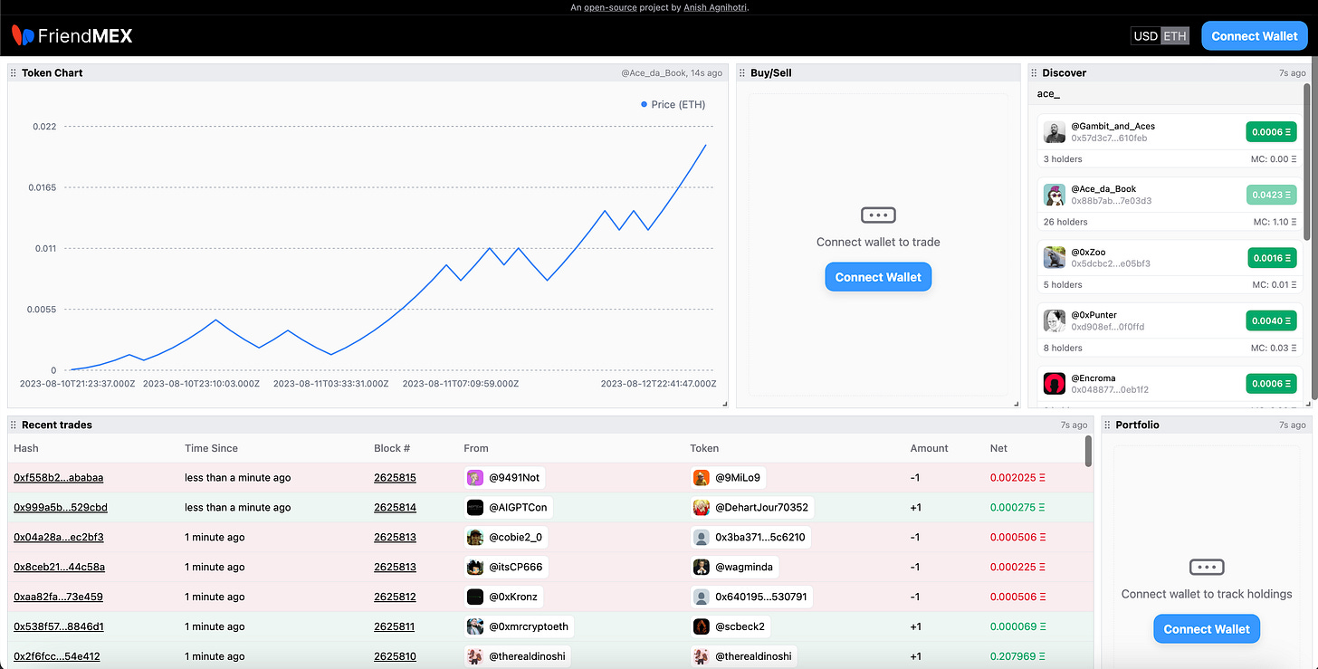Viewport: 1318px width, 669px height.
Task: Grab the Token Chart panel drag handle
Action: (14, 72)
